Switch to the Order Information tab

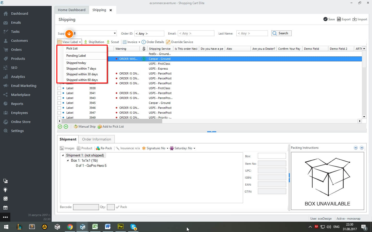click(x=97, y=139)
